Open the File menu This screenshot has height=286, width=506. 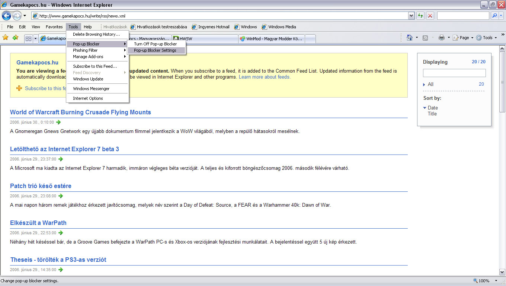(x=10, y=27)
